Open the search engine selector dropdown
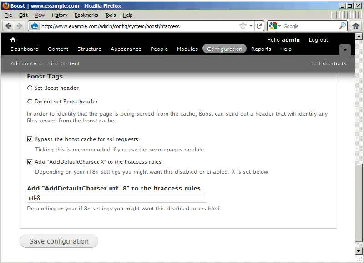 279,26
